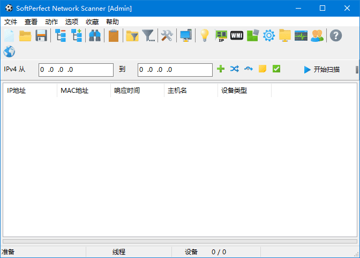Click the yellow sticky note icon
360x258 pixels.
point(262,69)
